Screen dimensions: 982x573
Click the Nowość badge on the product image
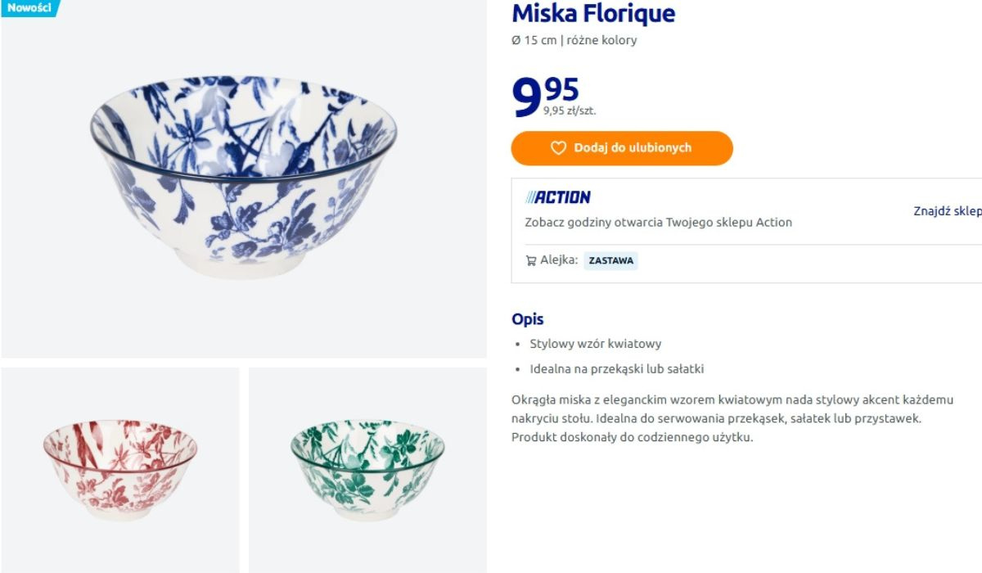pyautogui.click(x=29, y=8)
